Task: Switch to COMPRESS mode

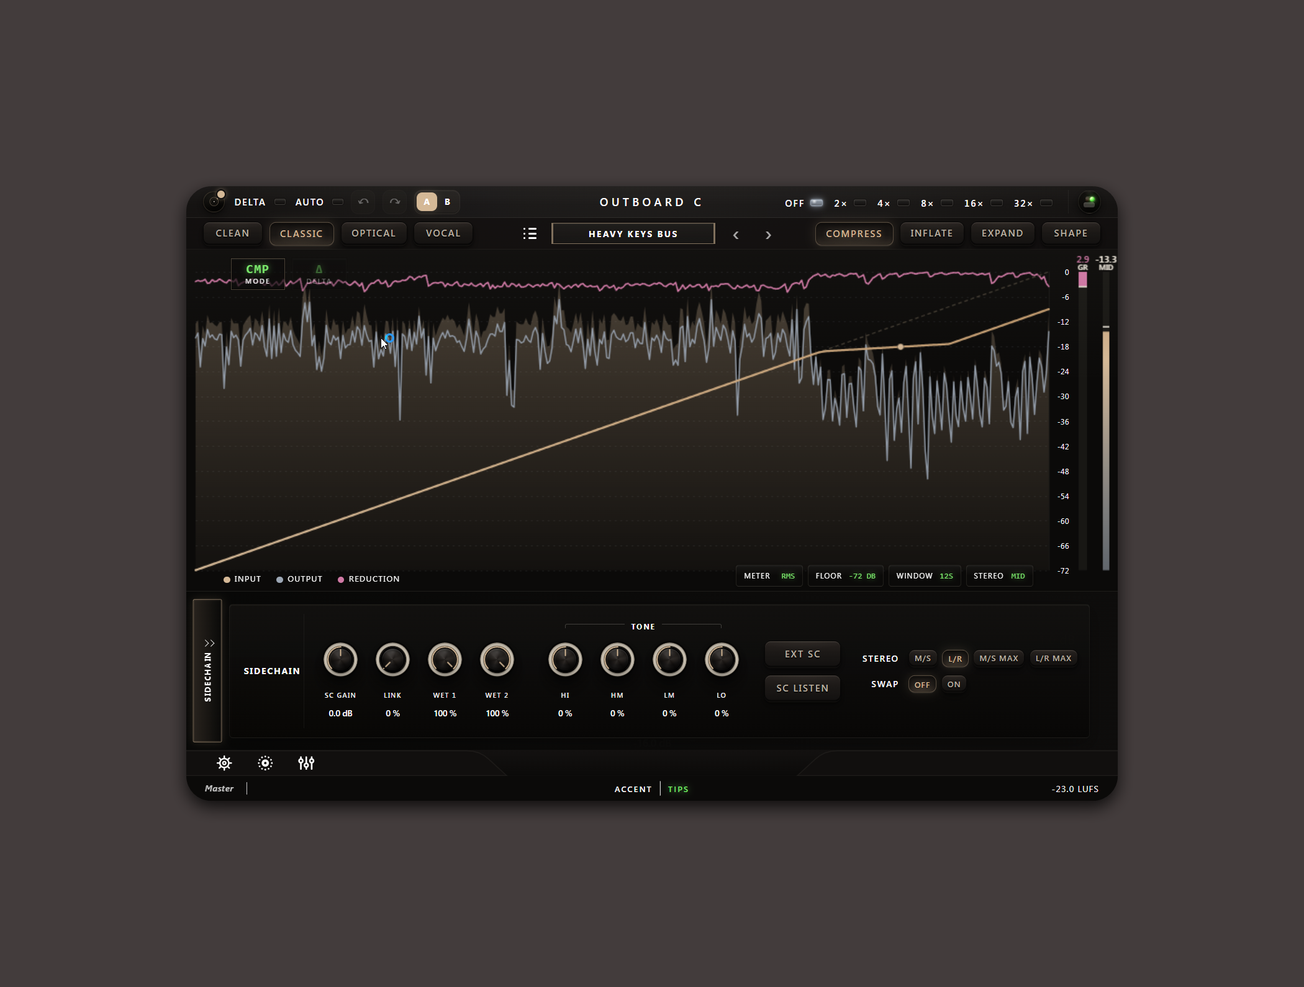Action: [x=854, y=233]
